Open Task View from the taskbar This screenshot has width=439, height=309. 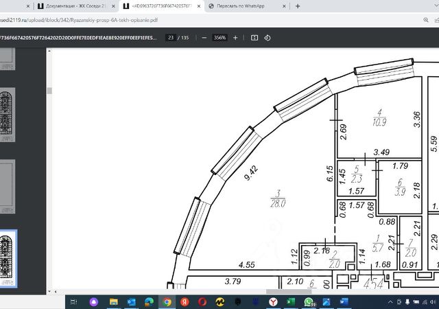click(x=73, y=301)
